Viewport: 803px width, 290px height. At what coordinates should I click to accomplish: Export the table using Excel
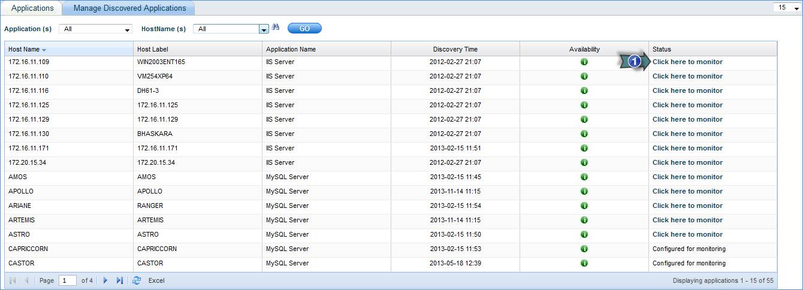[156, 280]
